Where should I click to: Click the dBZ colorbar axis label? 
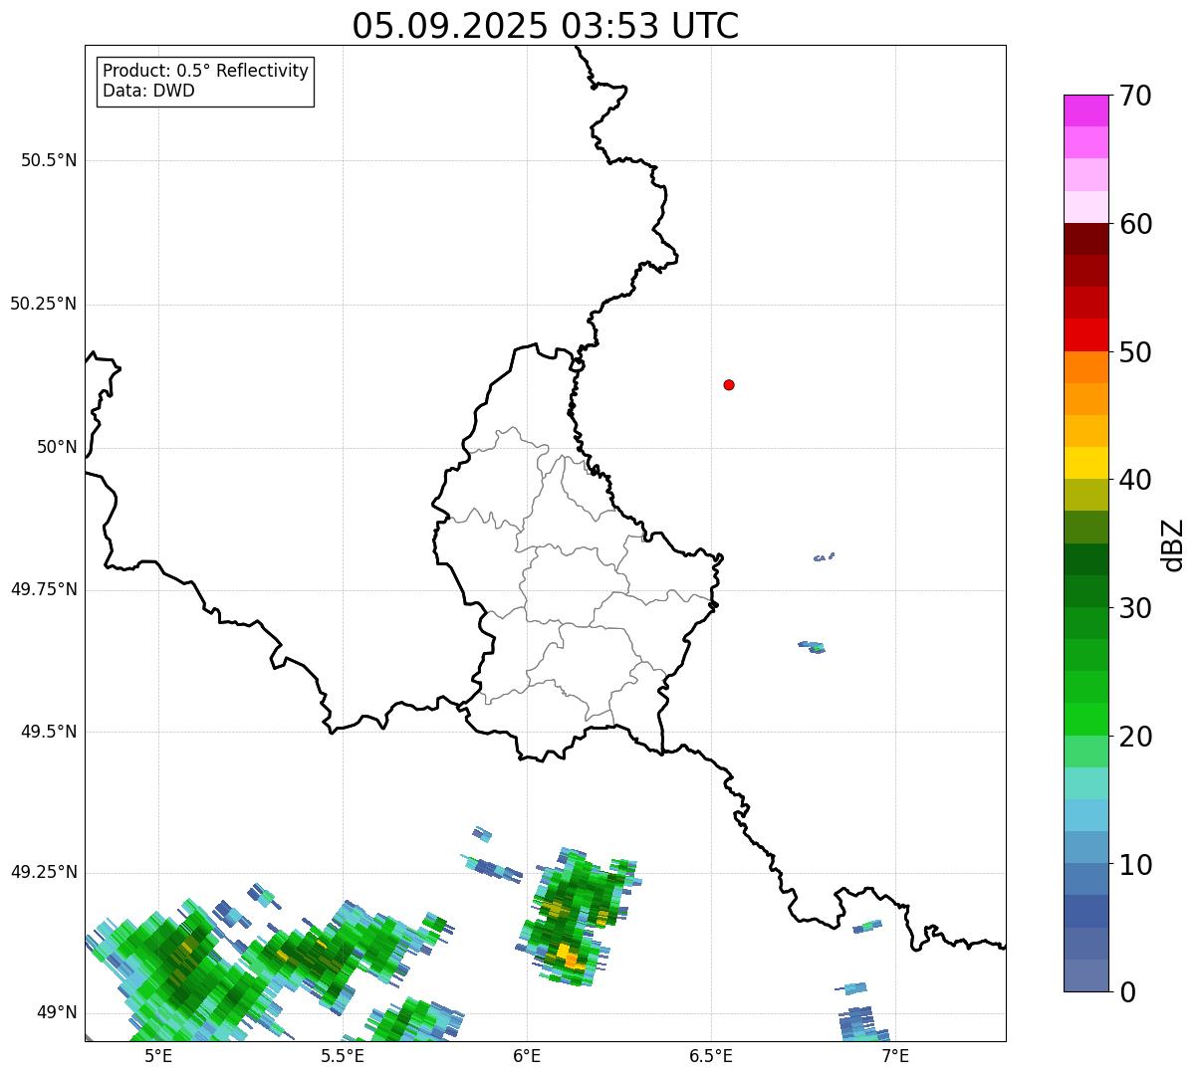tap(1173, 544)
